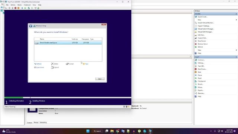Show hidden tray icons chevron

pyautogui.click(x=211, y=131)
